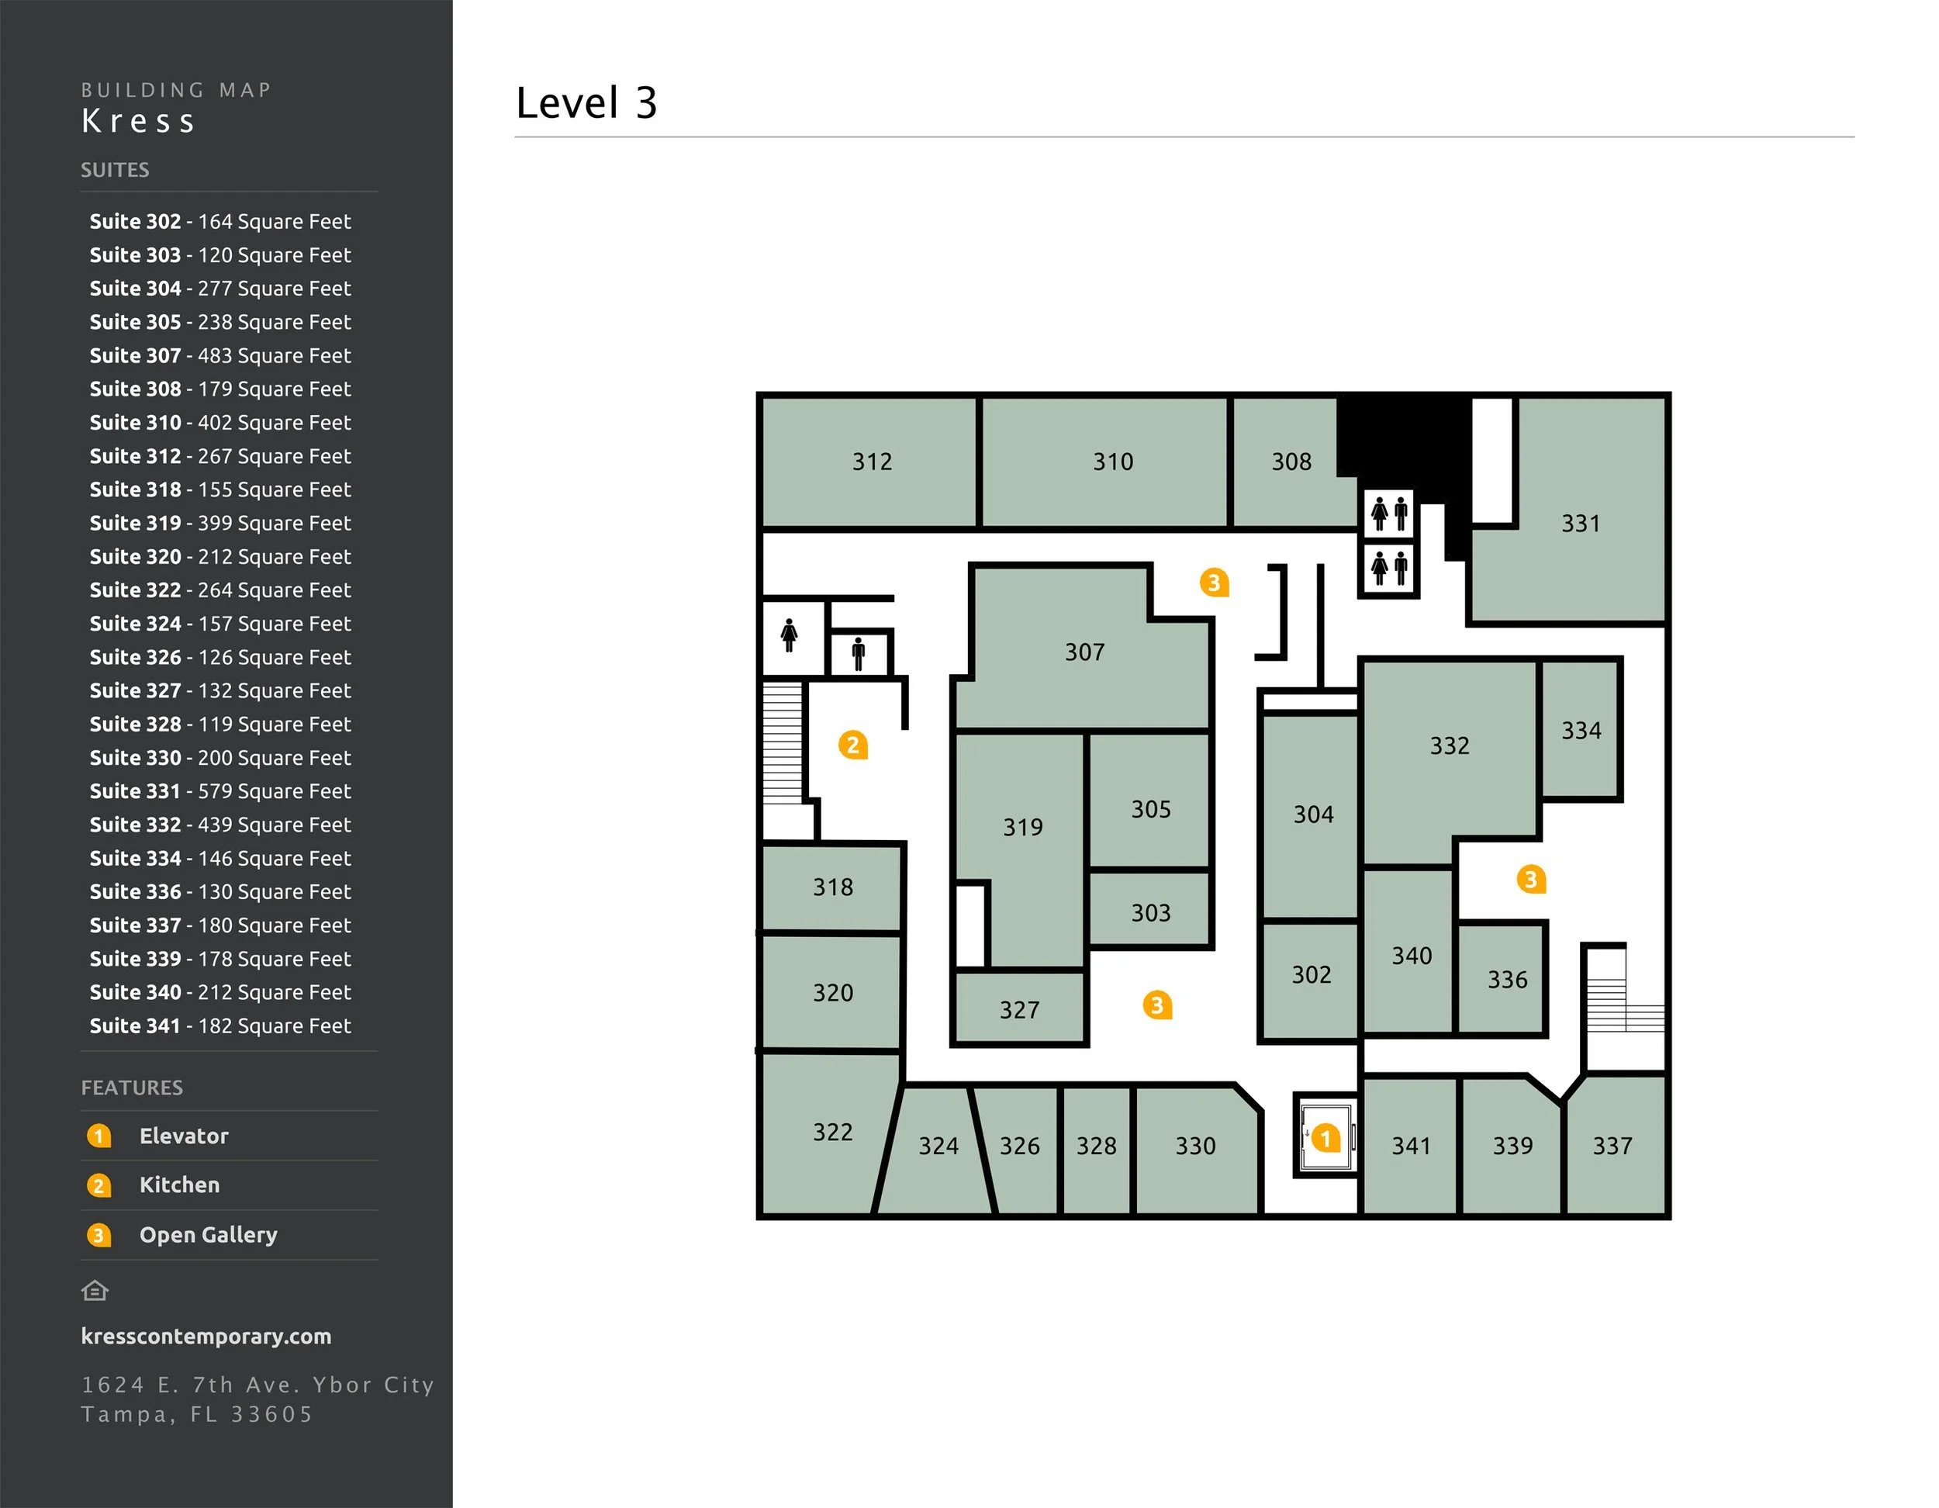The height and width of the screenshot is (1508, 1939).
Task: Click the Open Gallery marker near suite 307
Action: tap(1214, 583)
